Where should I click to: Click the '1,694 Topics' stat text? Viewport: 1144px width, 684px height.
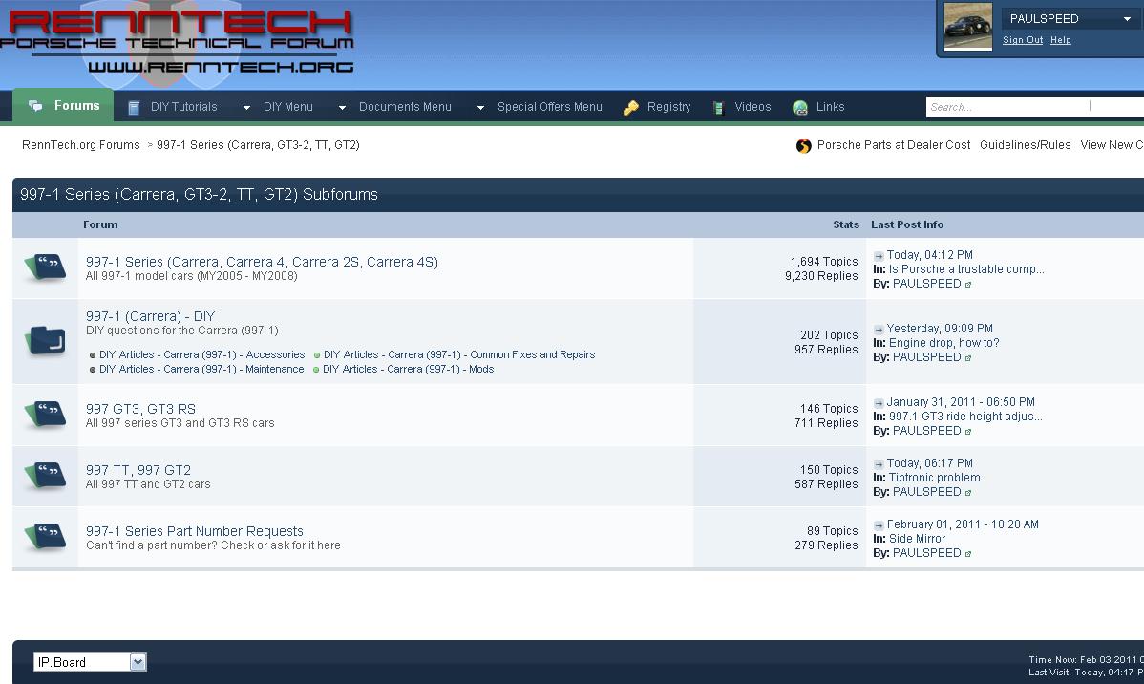coord(824,262)
